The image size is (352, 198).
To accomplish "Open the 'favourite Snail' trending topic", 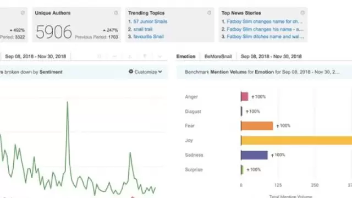I will (x=148, y=36).
